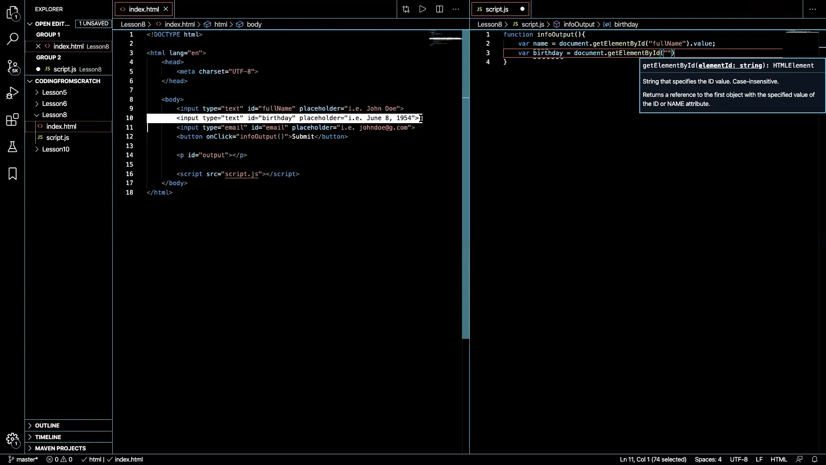826x465 pixels.
Task: Click the synchronize changes icon above the editor
Action: (406, 9)
